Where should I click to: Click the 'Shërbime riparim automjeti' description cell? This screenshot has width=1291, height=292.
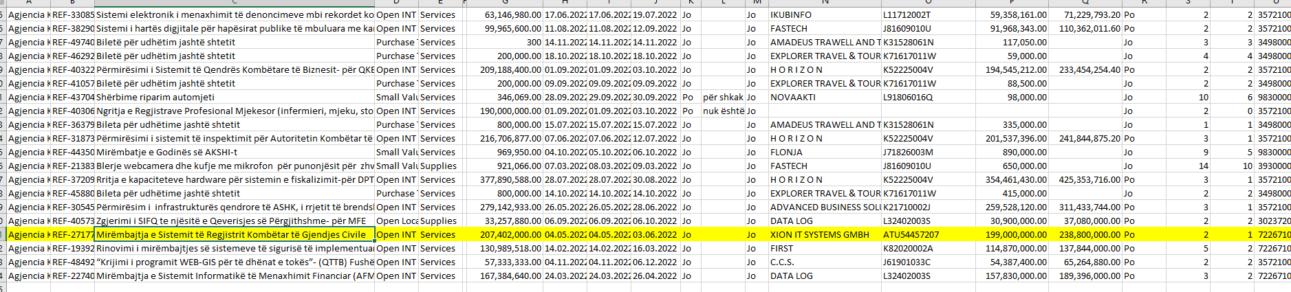(155, 98)
